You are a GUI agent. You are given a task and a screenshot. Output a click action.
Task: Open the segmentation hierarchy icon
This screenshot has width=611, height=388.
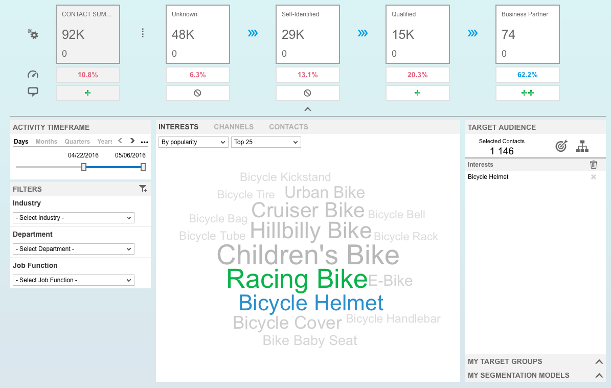pos(582,146)
